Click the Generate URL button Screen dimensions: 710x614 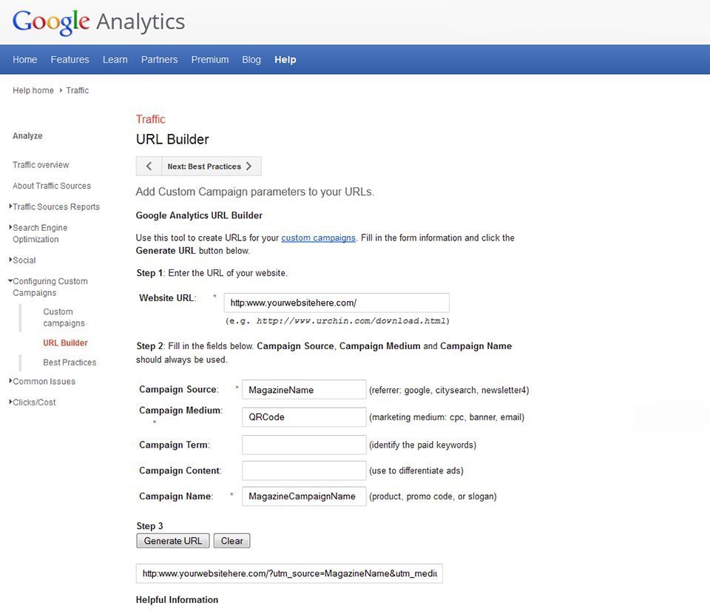[173, 541]
